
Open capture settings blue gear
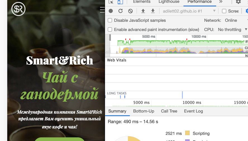[247, 11]
